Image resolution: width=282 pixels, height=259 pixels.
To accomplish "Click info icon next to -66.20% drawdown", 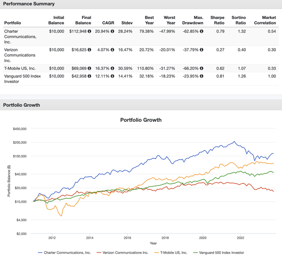I will pos(202,69).
